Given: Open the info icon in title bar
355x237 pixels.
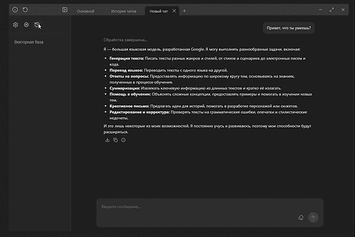Looking at the screenshot, I should click(15, 10).
